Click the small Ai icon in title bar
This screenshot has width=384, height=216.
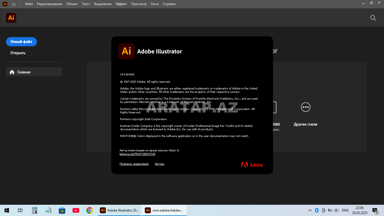[5, 4]
